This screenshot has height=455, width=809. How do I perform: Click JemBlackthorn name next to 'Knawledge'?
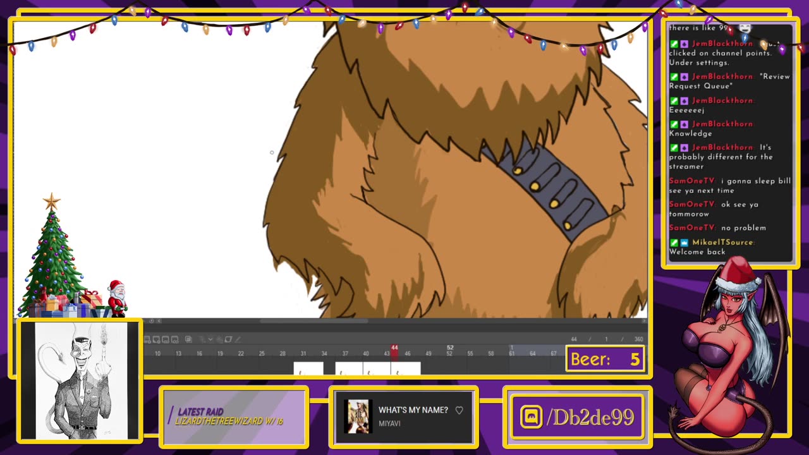[723, 124]
